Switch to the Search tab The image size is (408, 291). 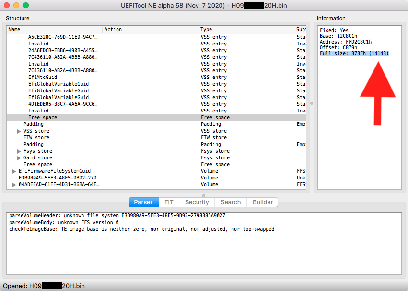(x=231, y=202)
